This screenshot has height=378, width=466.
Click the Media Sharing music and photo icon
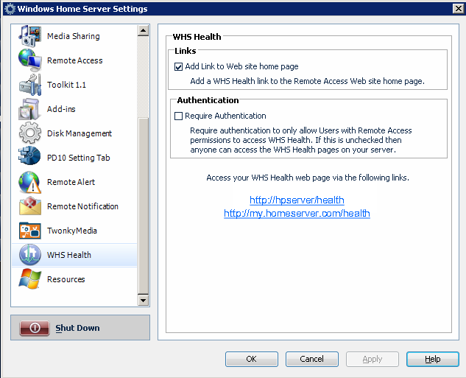(x=29, y=36)
